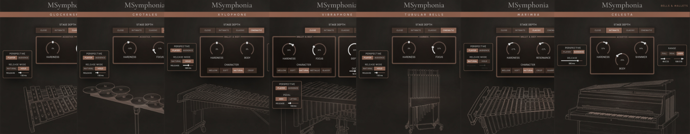
Task: Set Marimba release mode to HOLD
Action: click(484, 61)
